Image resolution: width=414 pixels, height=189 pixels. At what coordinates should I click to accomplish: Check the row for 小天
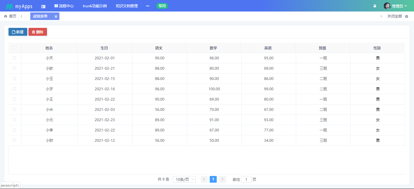14,58
